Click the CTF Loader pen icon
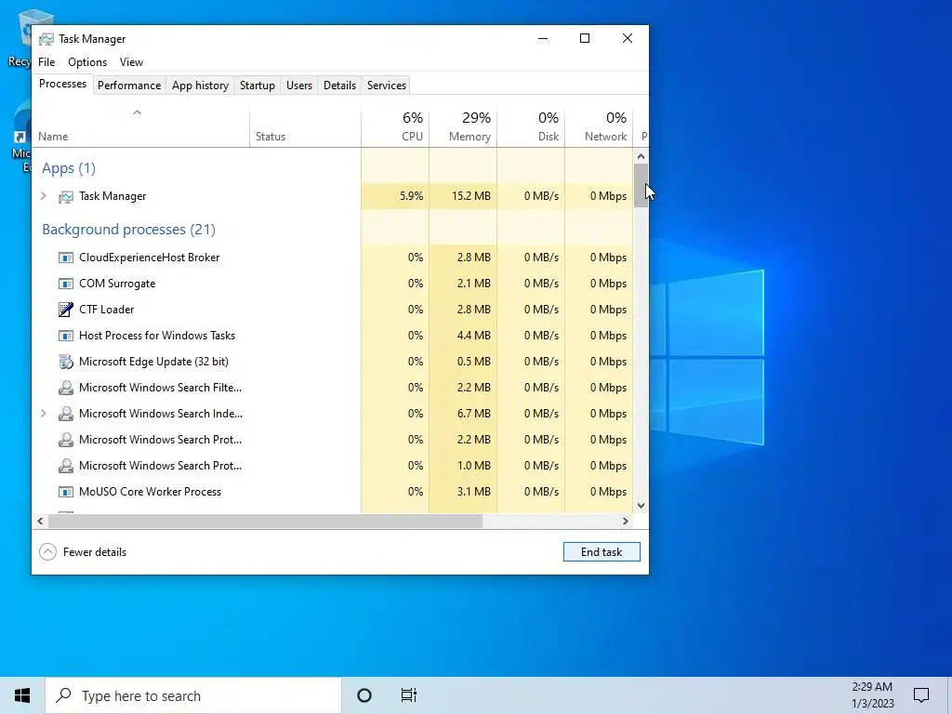 [x=66, y=310]
